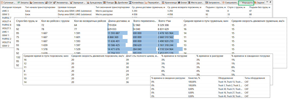288x101 pixels.
Task: Click the cell Truck 45, Truck 30, Truck…
Action: [x=230, y=96]
